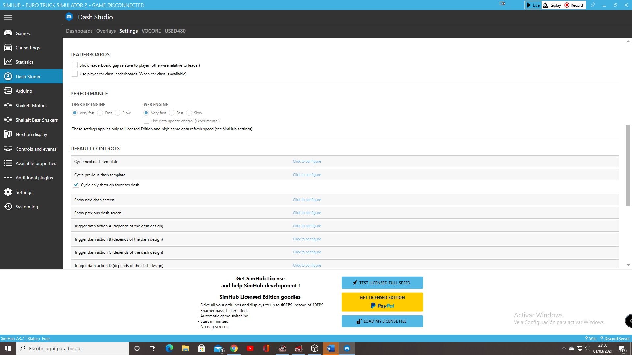
Task: Click the Replay button
Action: tap(552, 5)
